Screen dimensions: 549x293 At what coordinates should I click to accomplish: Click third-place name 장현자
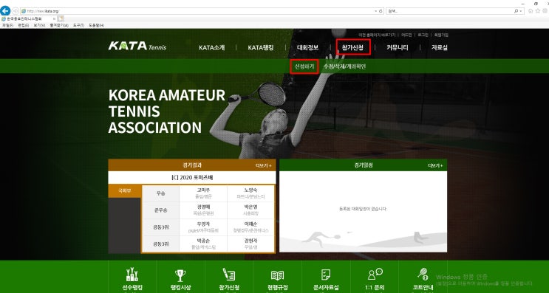click(x=250, y=241)
